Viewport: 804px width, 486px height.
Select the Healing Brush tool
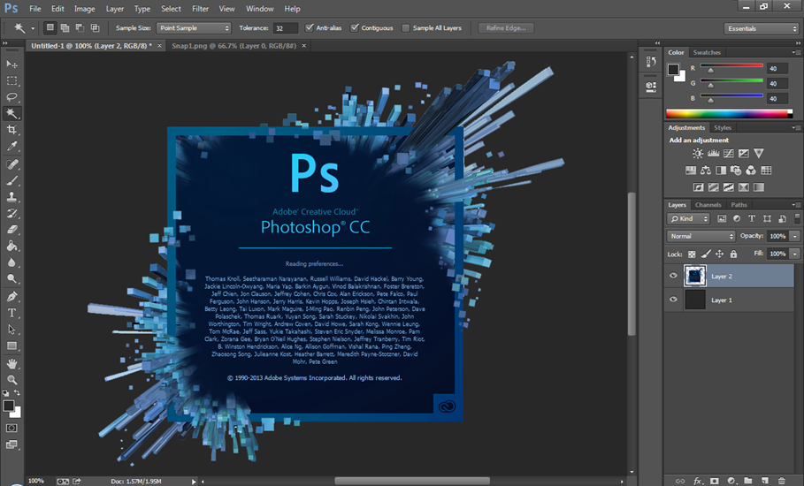[11, 163]
